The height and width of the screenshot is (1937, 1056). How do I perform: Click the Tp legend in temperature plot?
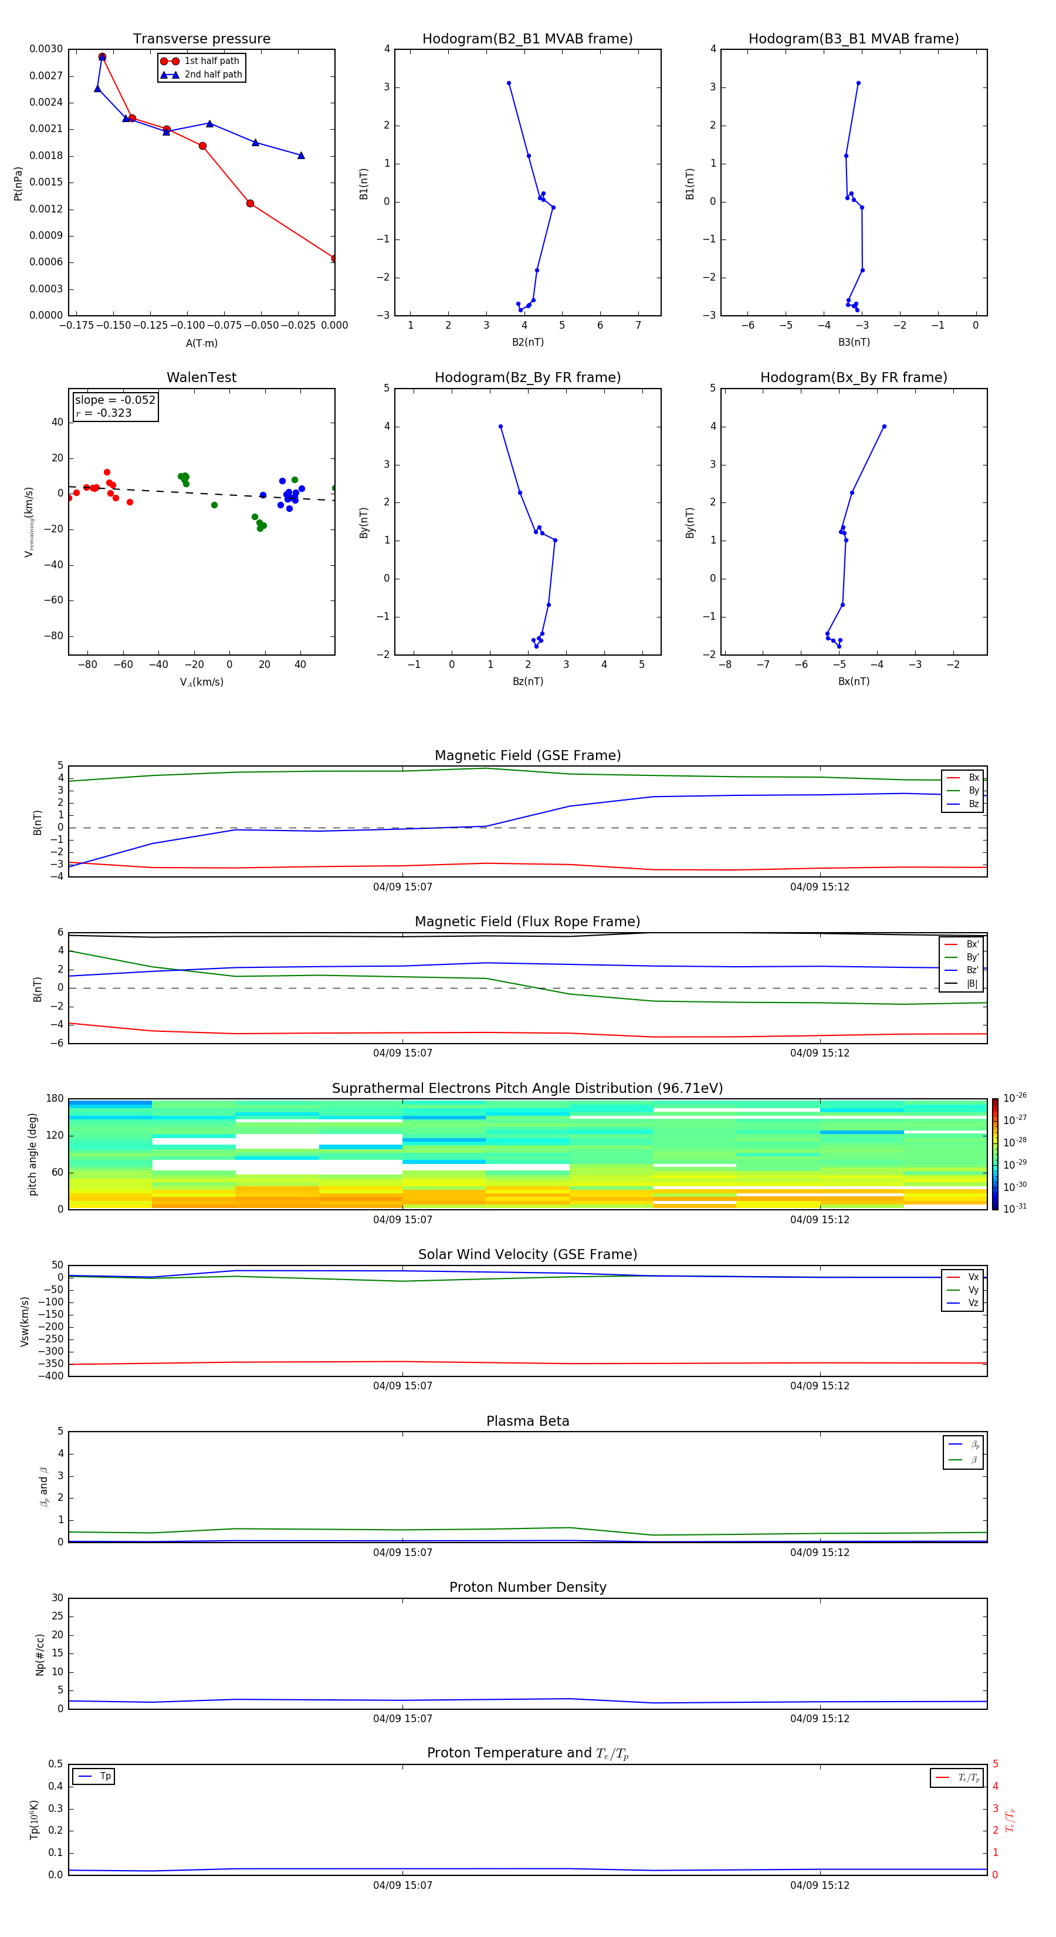click(x=94, y=1777)
